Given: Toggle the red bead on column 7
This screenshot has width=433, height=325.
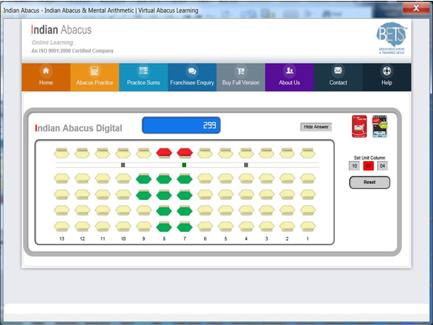Looking at the screenshot, I should 185,152.
